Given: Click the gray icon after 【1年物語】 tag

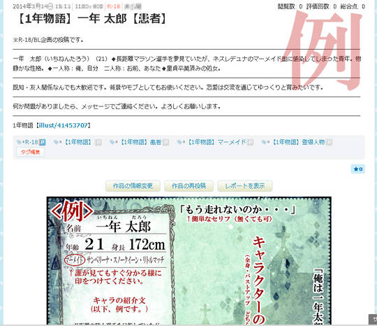Looking at the screenshot, I should (98, 143).
